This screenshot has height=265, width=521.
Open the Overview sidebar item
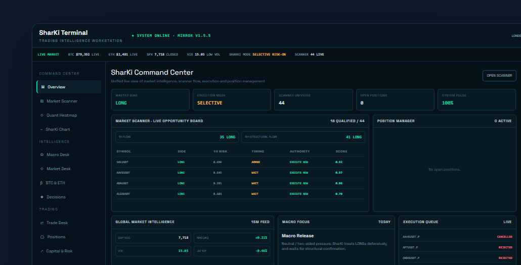coord(69,87)
